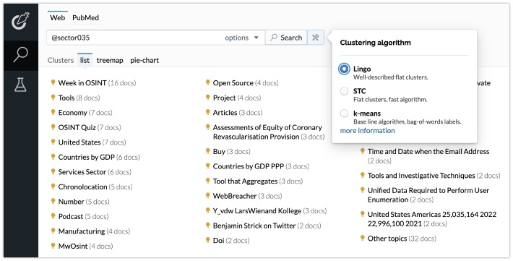Open the Countries by GDP (6 docs) cluster
This screenshot has width=513, height=261.
coord(99,157)
